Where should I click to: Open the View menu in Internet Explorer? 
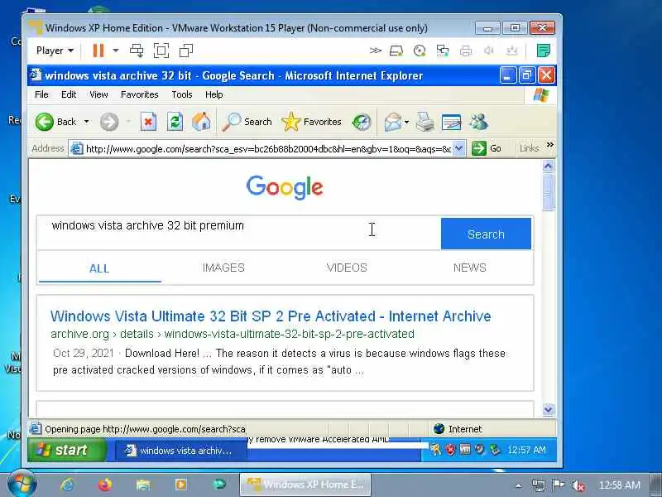98,94
